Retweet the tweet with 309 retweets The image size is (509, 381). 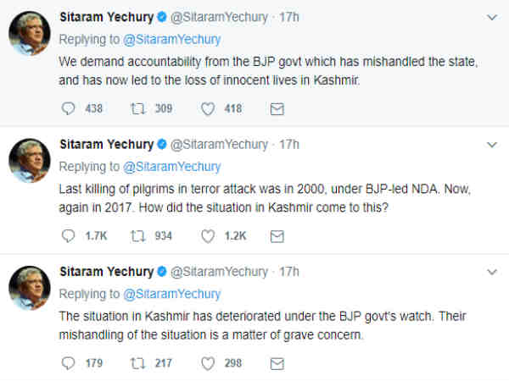tap(138, 108)
